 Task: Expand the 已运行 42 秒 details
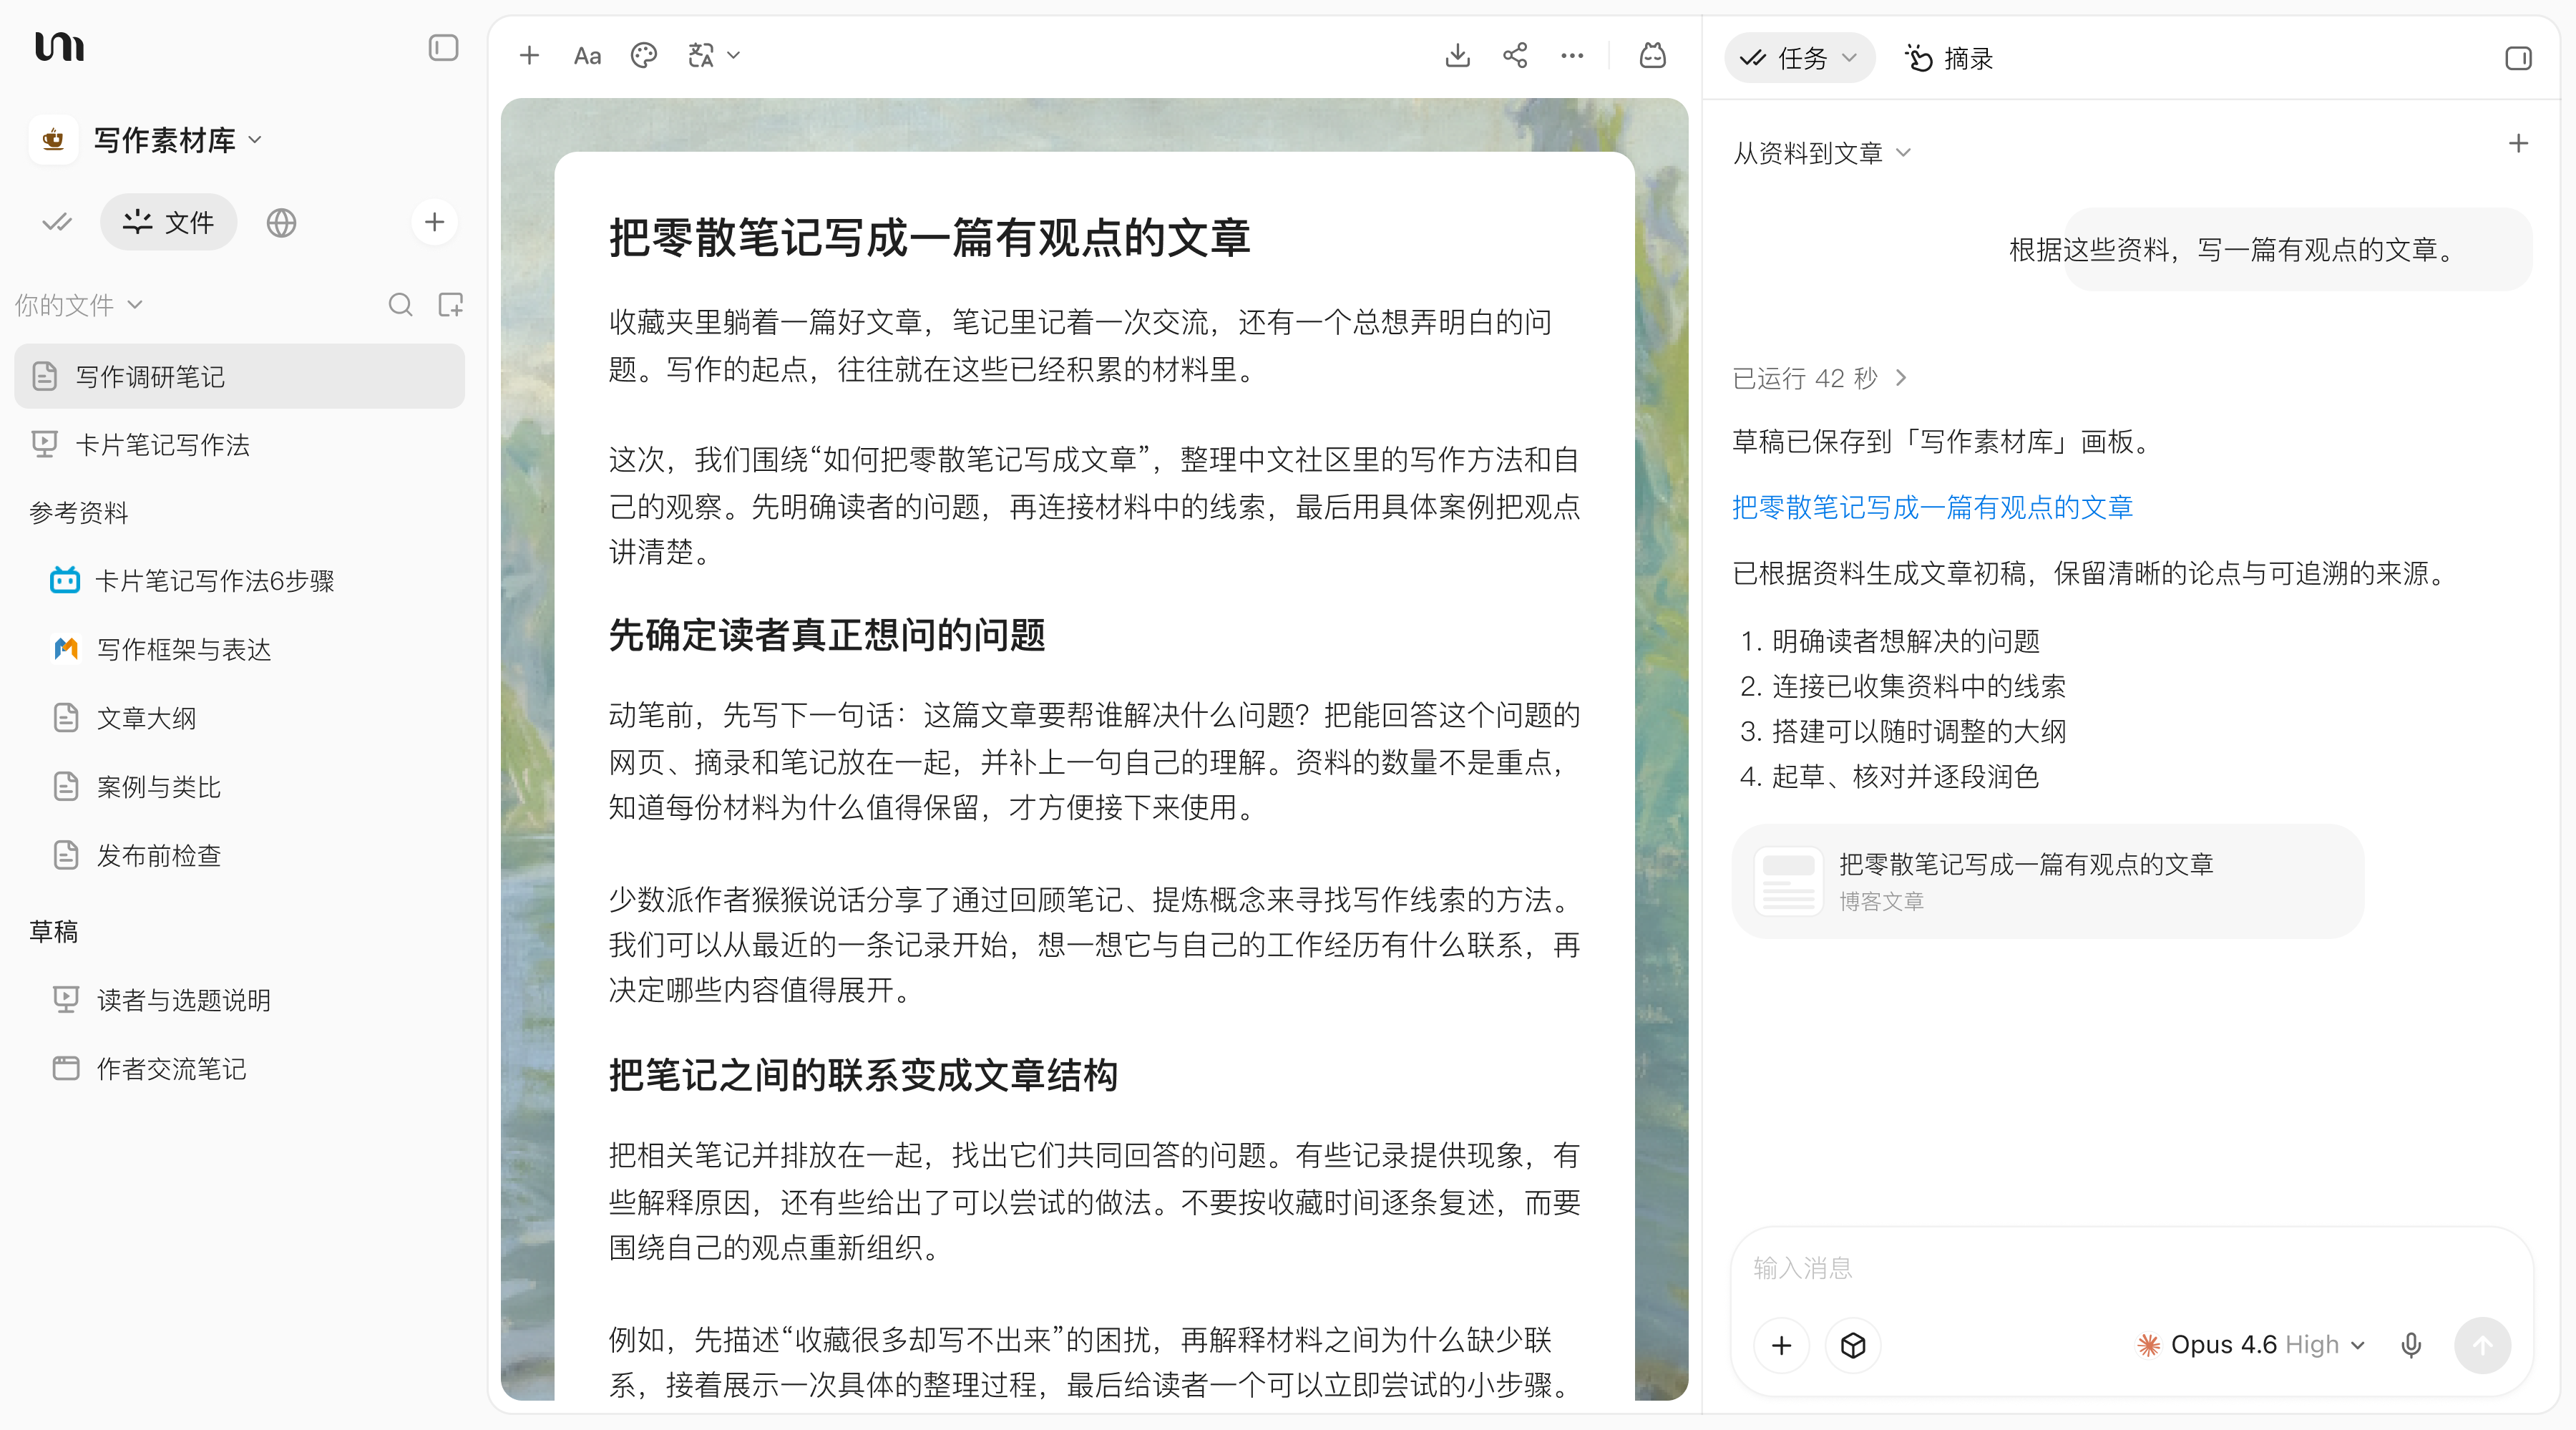click(x=1820, y=378)
